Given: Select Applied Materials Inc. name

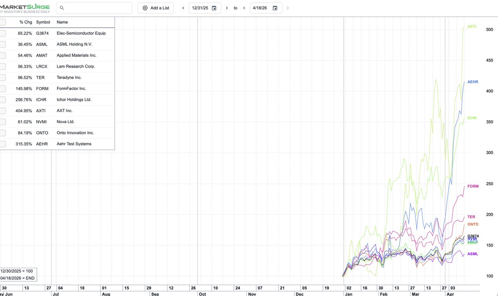Looking at the screenshot, I should pyautogui.click(x=76, y=55).
